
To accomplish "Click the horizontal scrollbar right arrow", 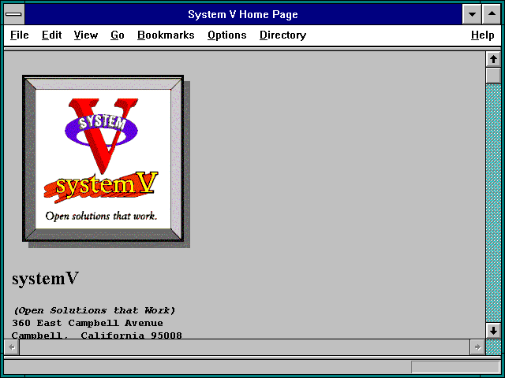I will (477, 347).
